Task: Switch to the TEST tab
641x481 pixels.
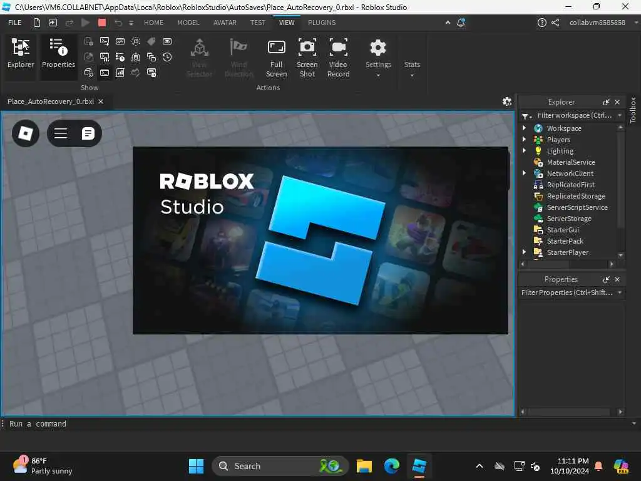Action: (x=258, y=23)
